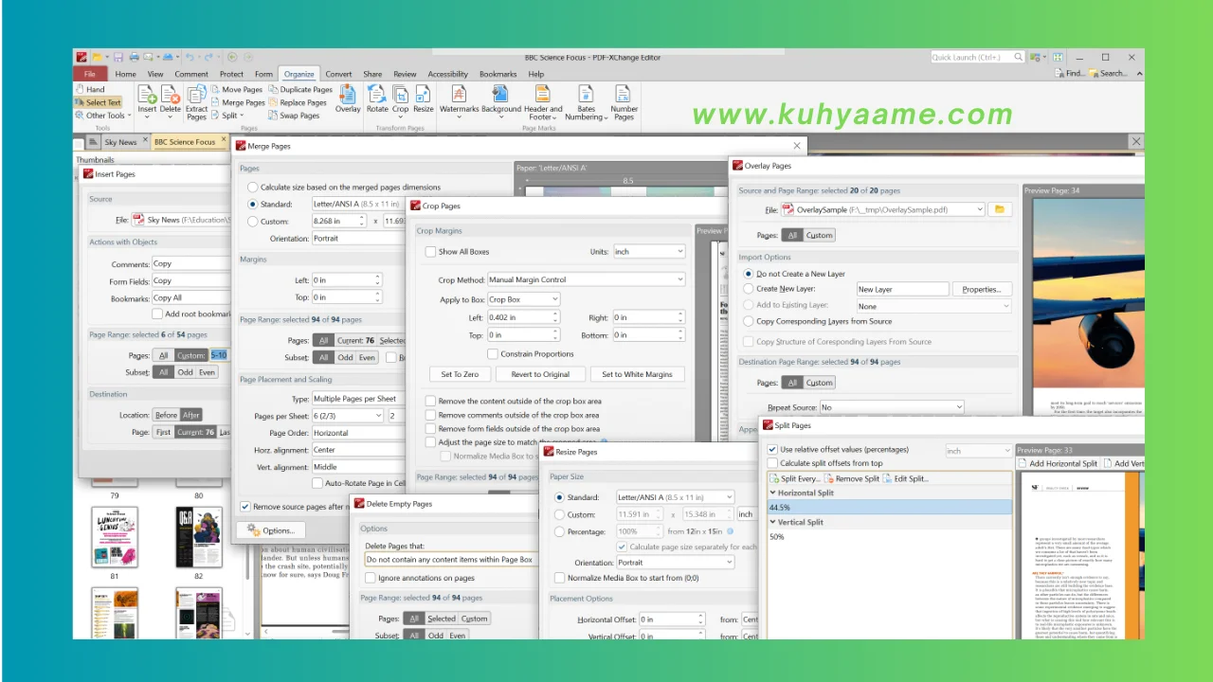Click the Duplicate Pages ribbon item
Image resolution: width=1213 pixels, height=682 pixels.
click(x=300, y=90)
